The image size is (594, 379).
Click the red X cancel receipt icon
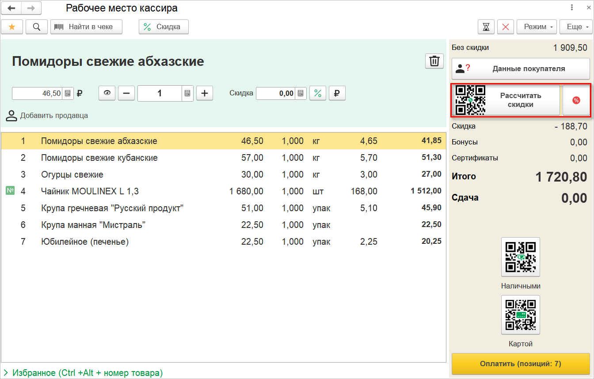505,27
